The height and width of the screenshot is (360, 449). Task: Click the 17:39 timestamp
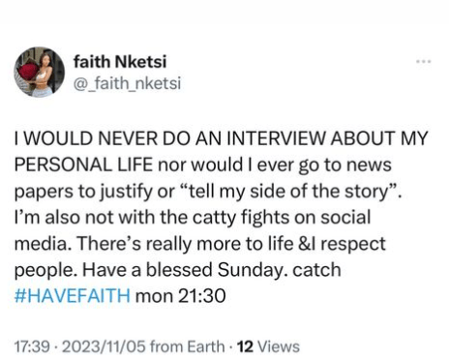point(32,346)
